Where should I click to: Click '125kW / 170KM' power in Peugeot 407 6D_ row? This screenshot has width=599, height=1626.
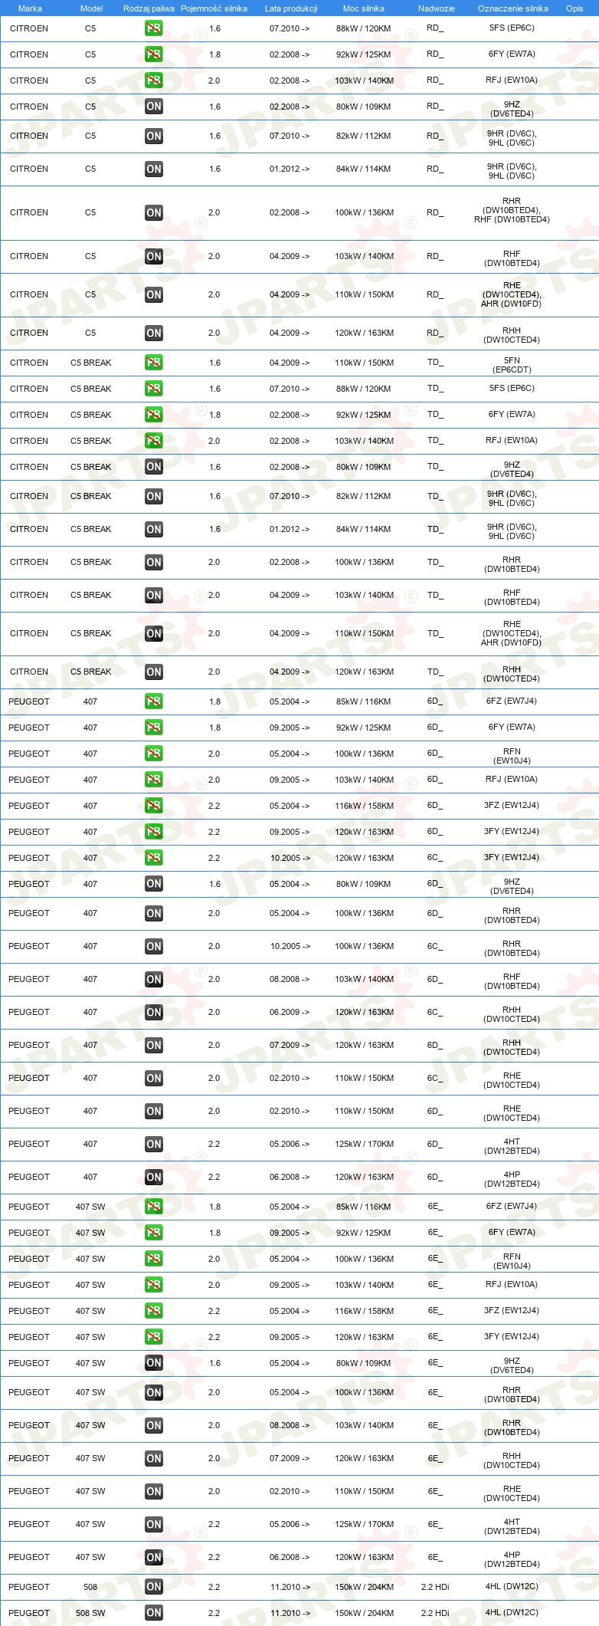point(364,1144)
